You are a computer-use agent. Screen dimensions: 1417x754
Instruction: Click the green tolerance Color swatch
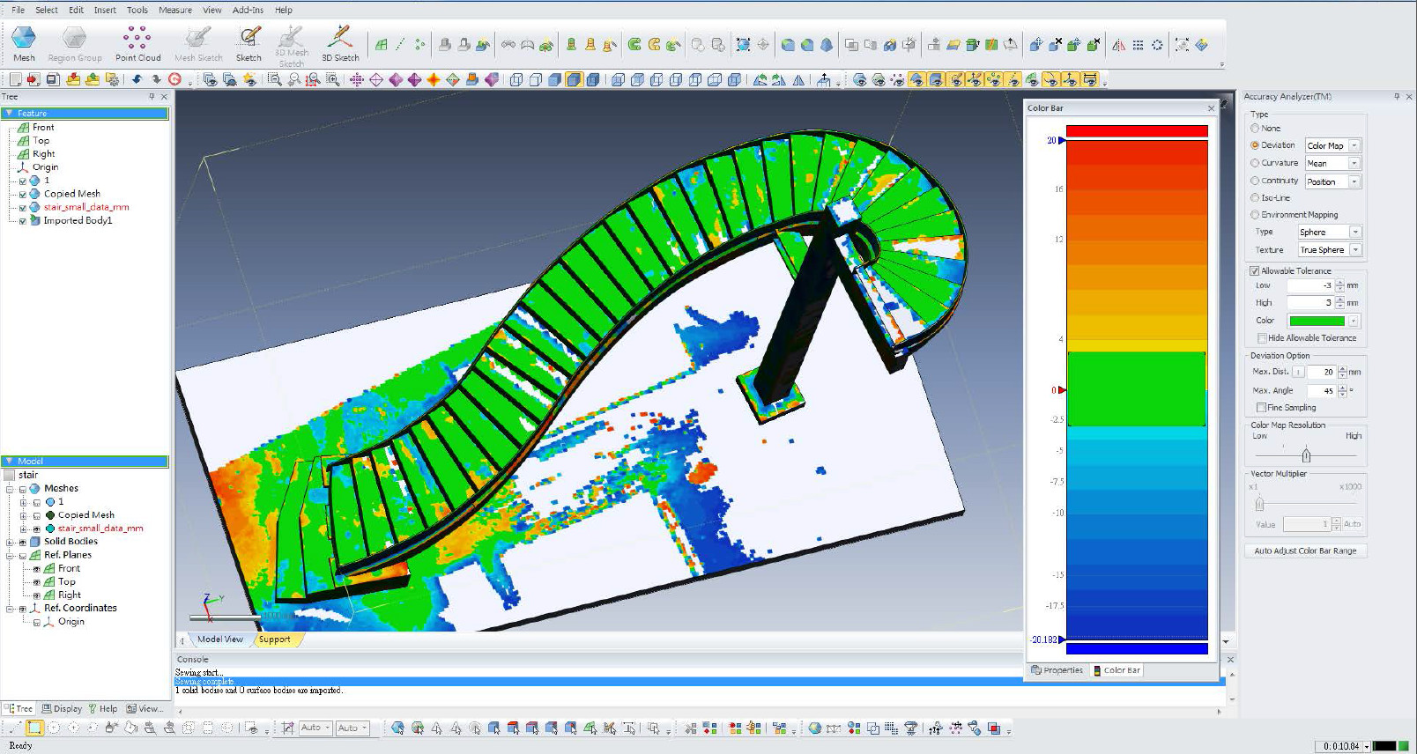tap(1317, 321)
